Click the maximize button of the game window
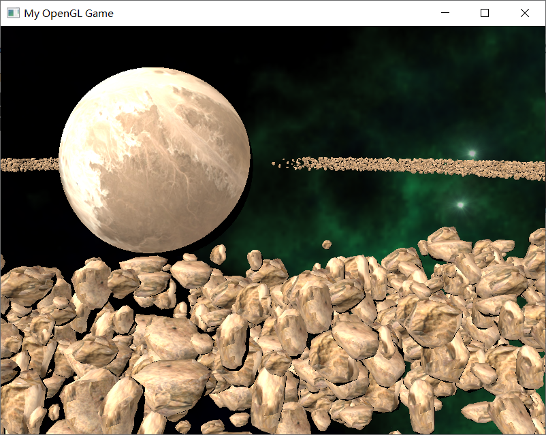The height and width of the screenshot is (435, 546). click(484, 13)
